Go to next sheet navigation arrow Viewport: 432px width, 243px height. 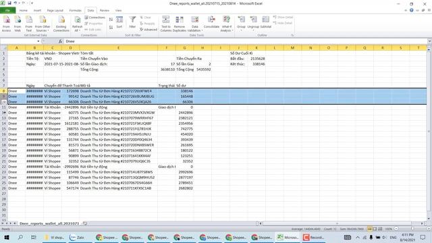(x=11, y=223)
